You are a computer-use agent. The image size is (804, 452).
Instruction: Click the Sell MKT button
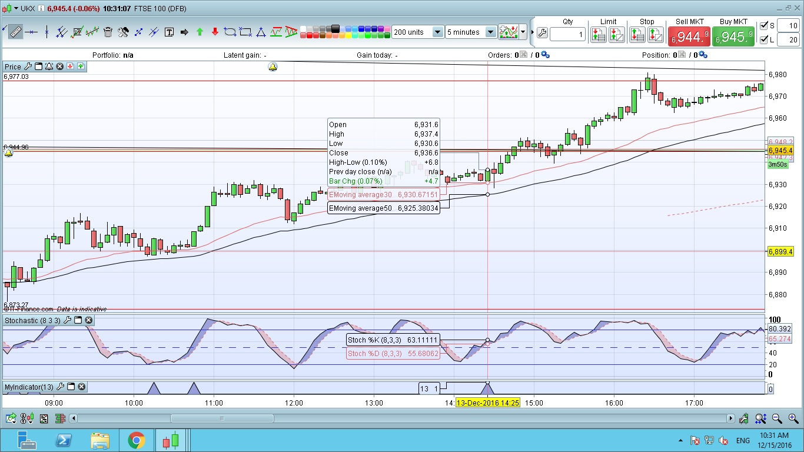[x=689, y=36]
